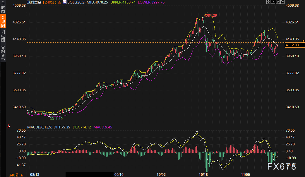Open the 合约资料 sidebar tab
The image size is (305, 177).
[x=3, y=53]
